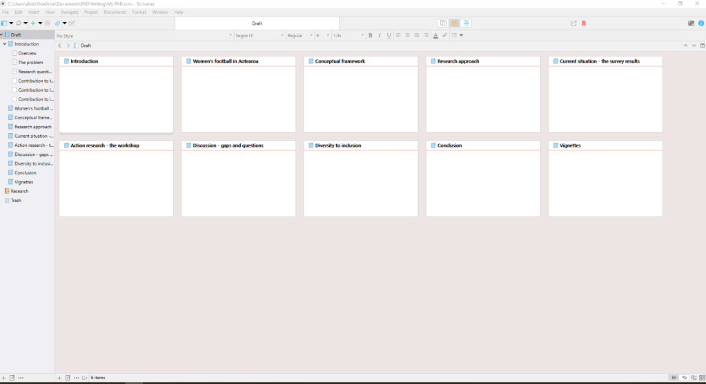This screenshot has height=384, width=706.
Task: Toggle italic formatting
Action: click(x=379, y=35)
